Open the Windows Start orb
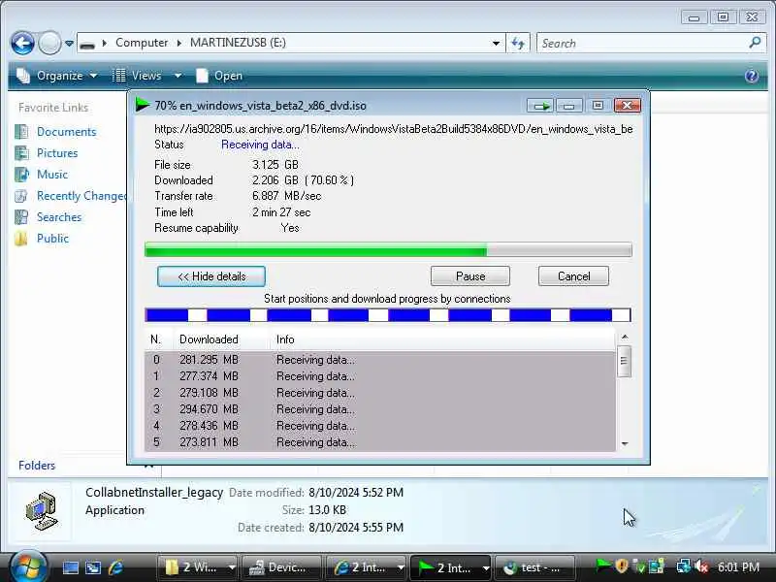This screenshot has width=776, height=582. (x=28, y=566)
